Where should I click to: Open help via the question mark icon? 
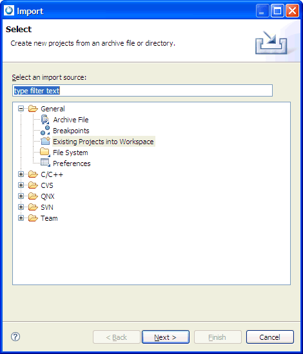15,337
